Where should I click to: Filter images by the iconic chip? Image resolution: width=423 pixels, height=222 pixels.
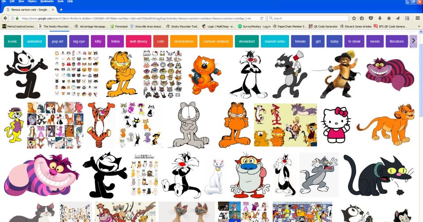12,41
